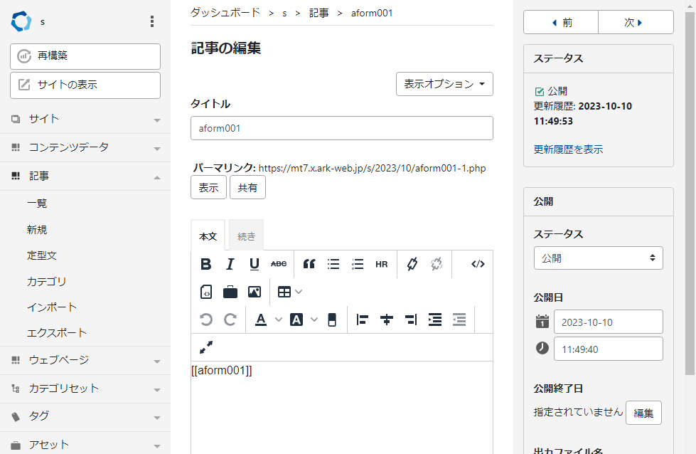Open the ステータス select box

(x=598, y=258)
